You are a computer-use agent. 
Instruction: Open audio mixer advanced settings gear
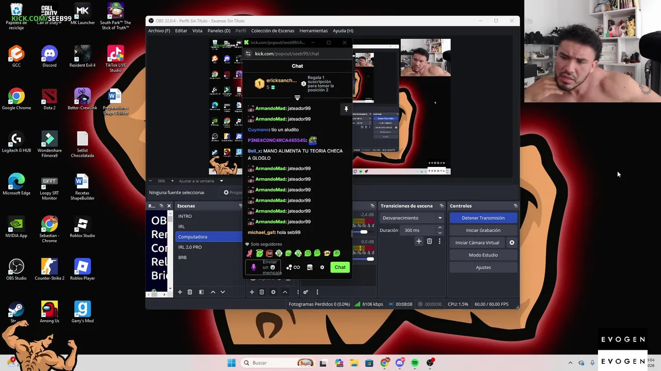point(306,292)
